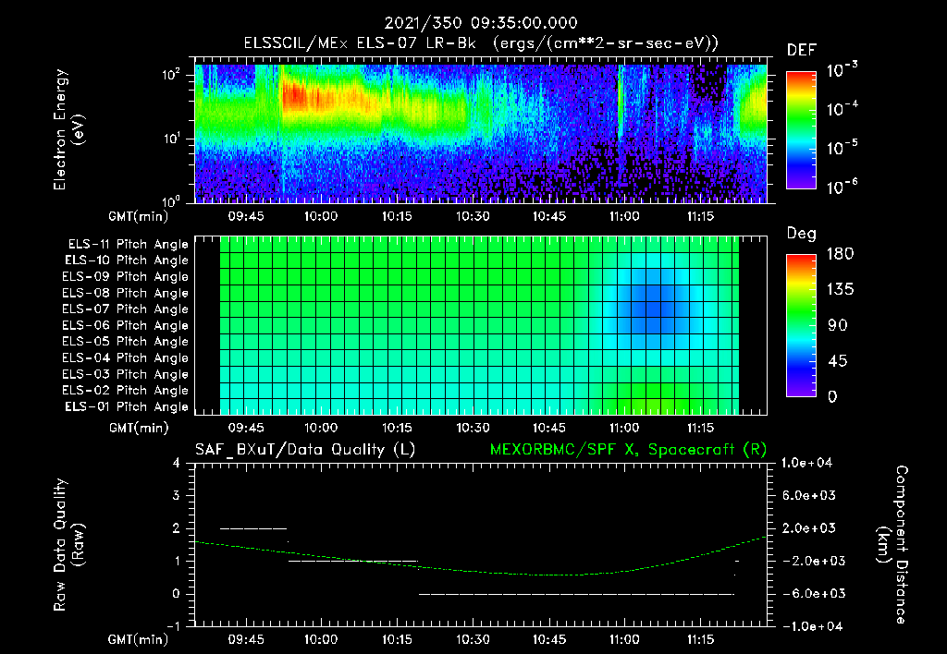
Task: Click the Raw Data Quality (Raw) axis label
Action: [68, 545]
